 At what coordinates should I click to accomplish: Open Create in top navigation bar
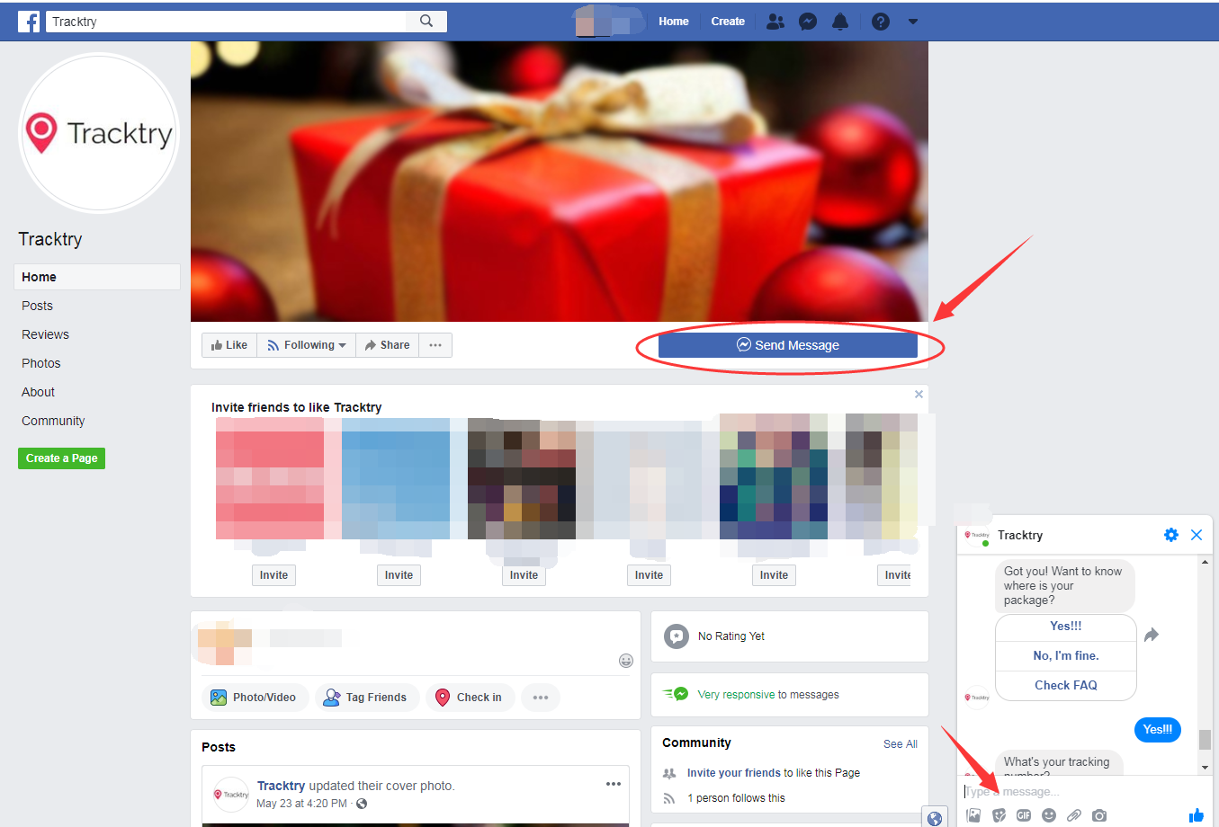point(728,22)
